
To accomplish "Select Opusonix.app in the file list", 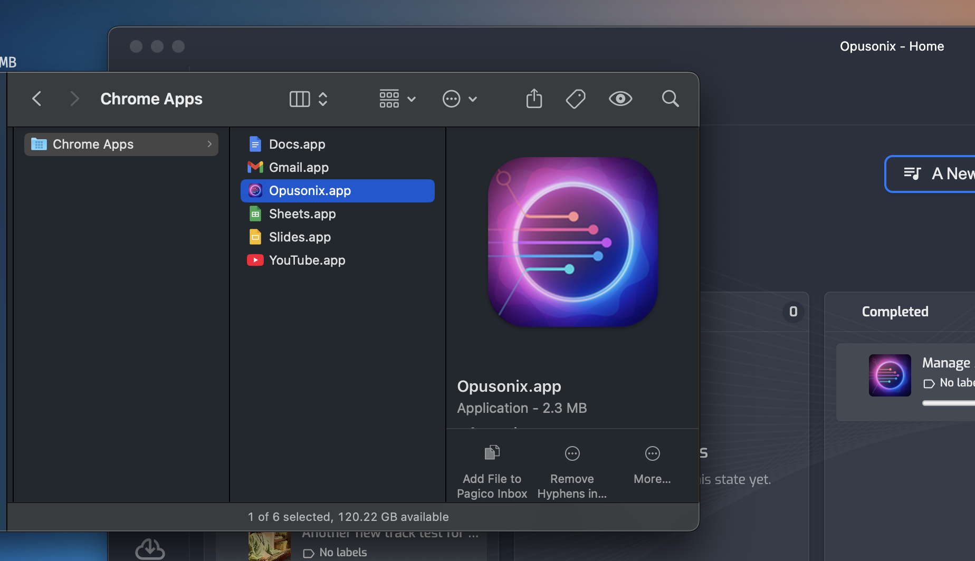I will [x=338, y=190].
